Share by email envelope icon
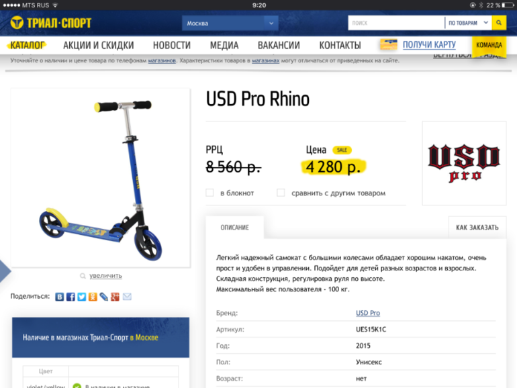 pos(127,297)
